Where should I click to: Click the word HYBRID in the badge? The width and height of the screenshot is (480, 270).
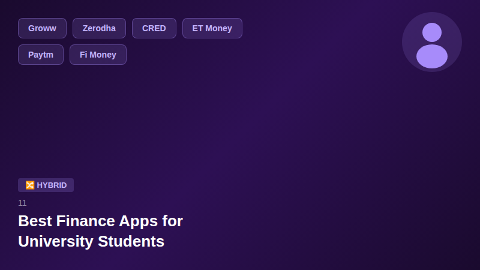(52, 185)
